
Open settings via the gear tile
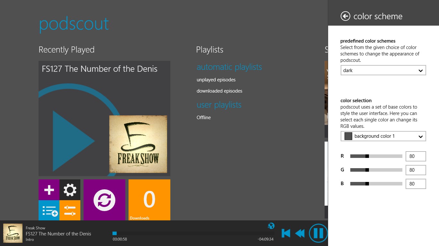[70, 190]
